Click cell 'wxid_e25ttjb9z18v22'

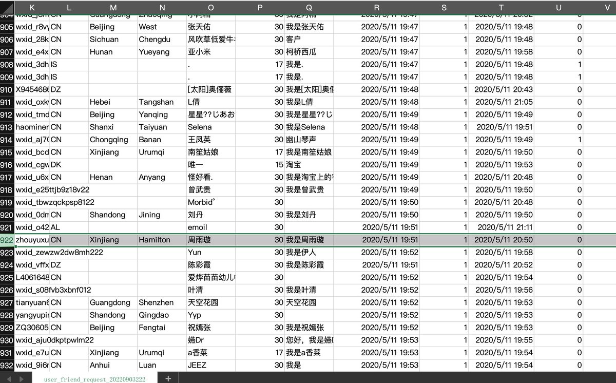(x=52, y=190)
